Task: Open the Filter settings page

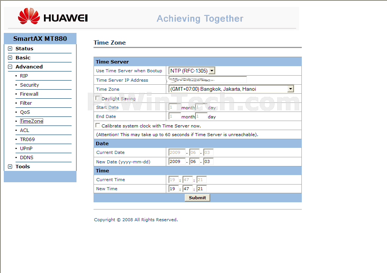Action: [x=26, y=103]
